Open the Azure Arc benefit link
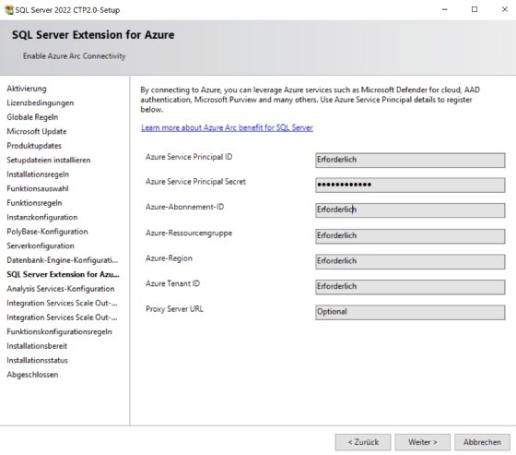 (227, 127)
